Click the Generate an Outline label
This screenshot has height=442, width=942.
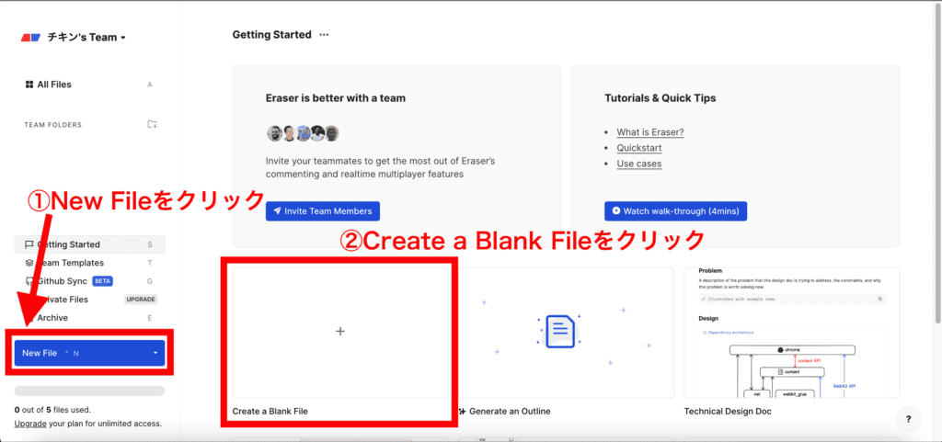(510, 412)
